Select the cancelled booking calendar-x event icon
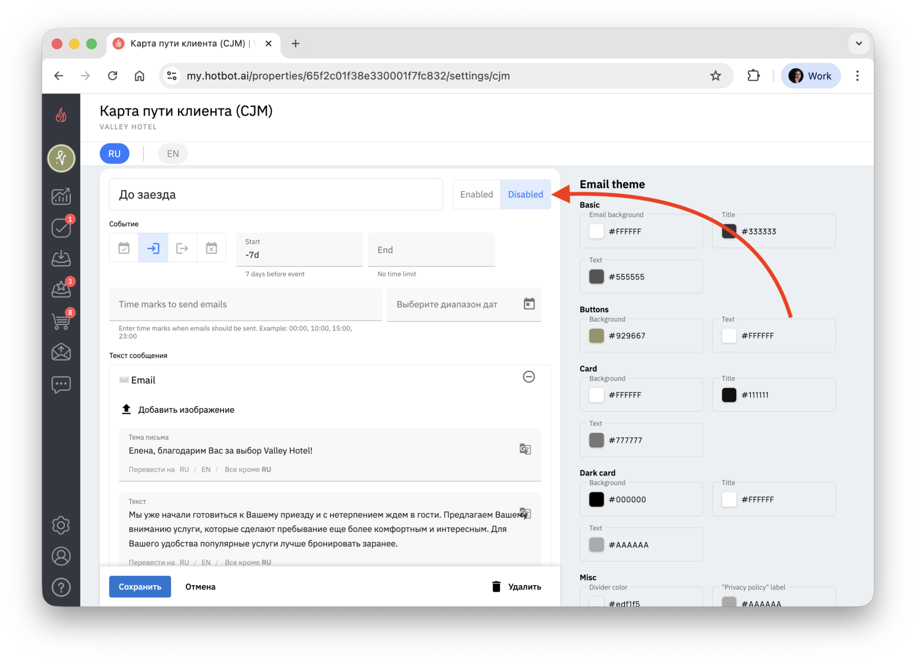 click(212, 248)
